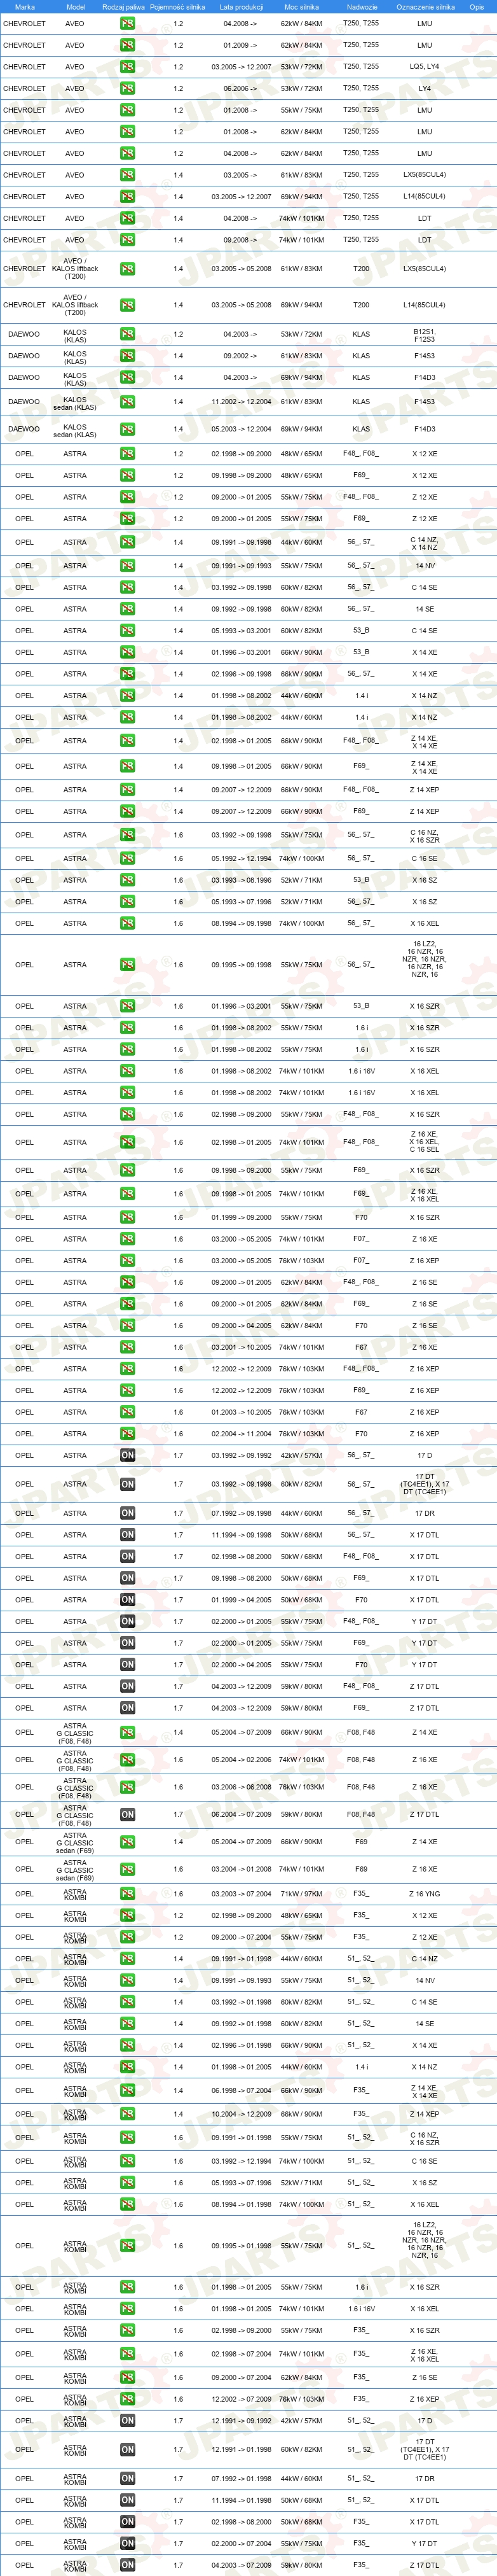Select the '71kW / 97KM' power cell
The width and height of the screenshot is (497, 2576).
[x=301, y=1893]
